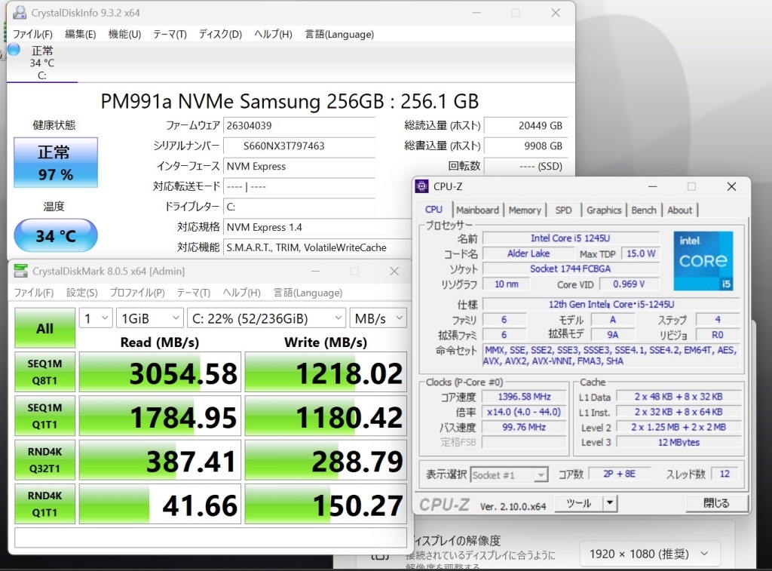Viewport: 772px width, 571px height.
Task: Click the NVM Express interface field
Action: 299,167
